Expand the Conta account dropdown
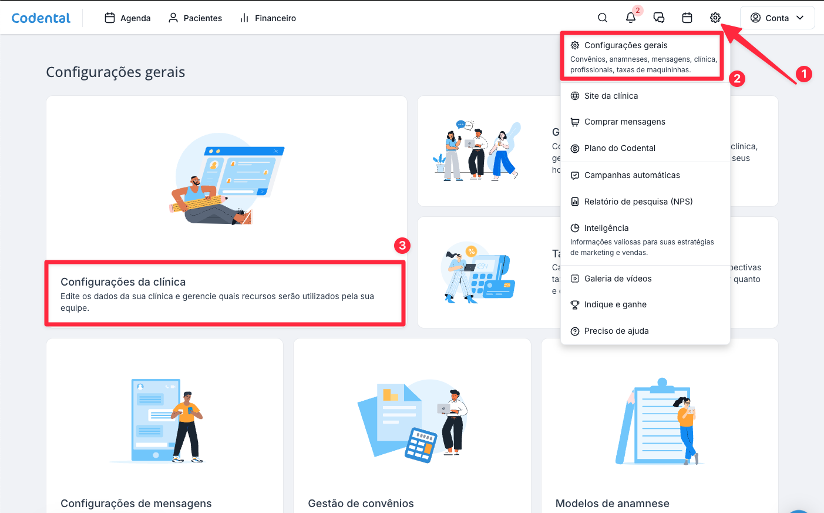Viewport: 824px width, 513px height. pyautogui.click(x=777, y=18)
